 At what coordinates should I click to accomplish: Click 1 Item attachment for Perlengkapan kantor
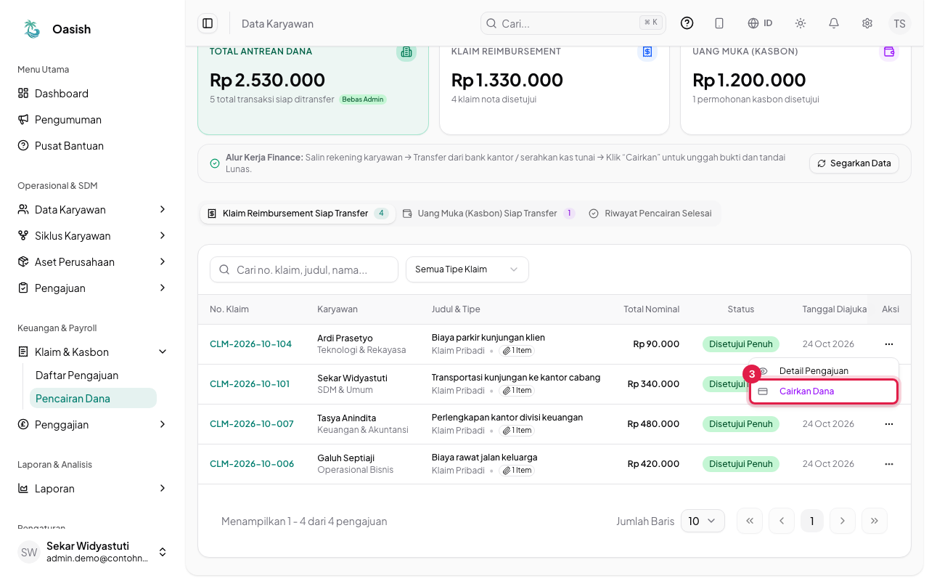[517, 431]
